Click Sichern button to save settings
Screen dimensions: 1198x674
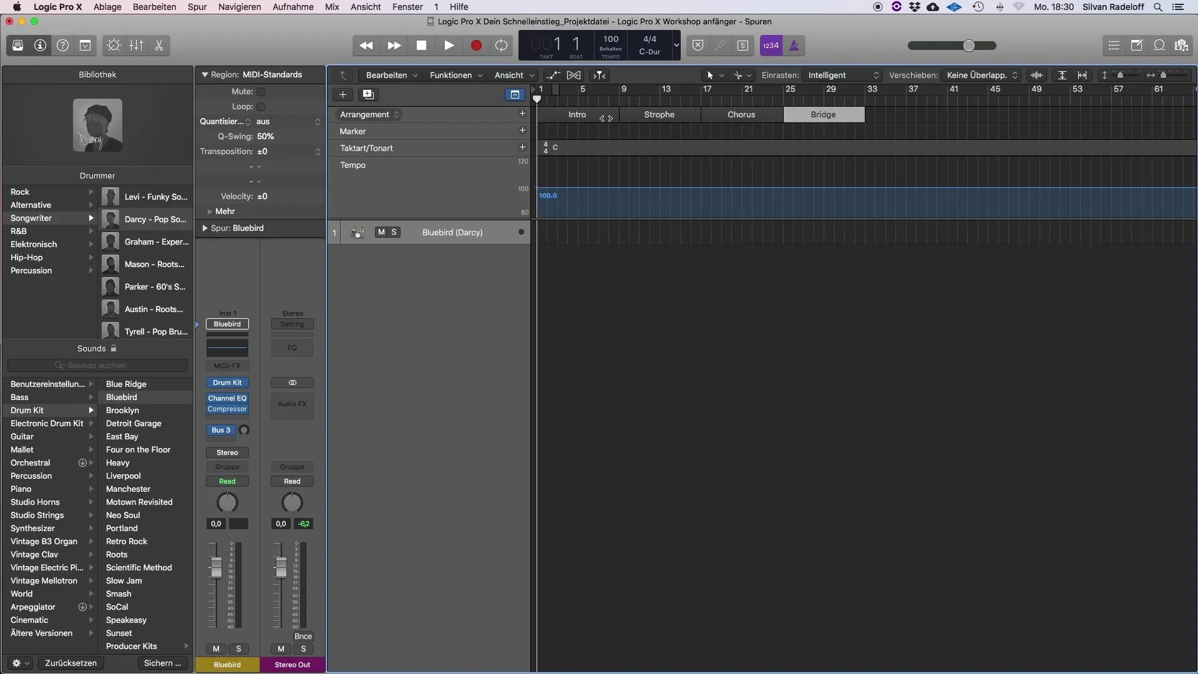(x=162, y=663)
